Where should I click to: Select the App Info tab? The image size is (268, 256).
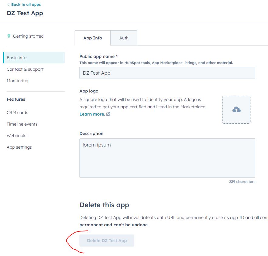pyautogui.click(x=92, y=38)
